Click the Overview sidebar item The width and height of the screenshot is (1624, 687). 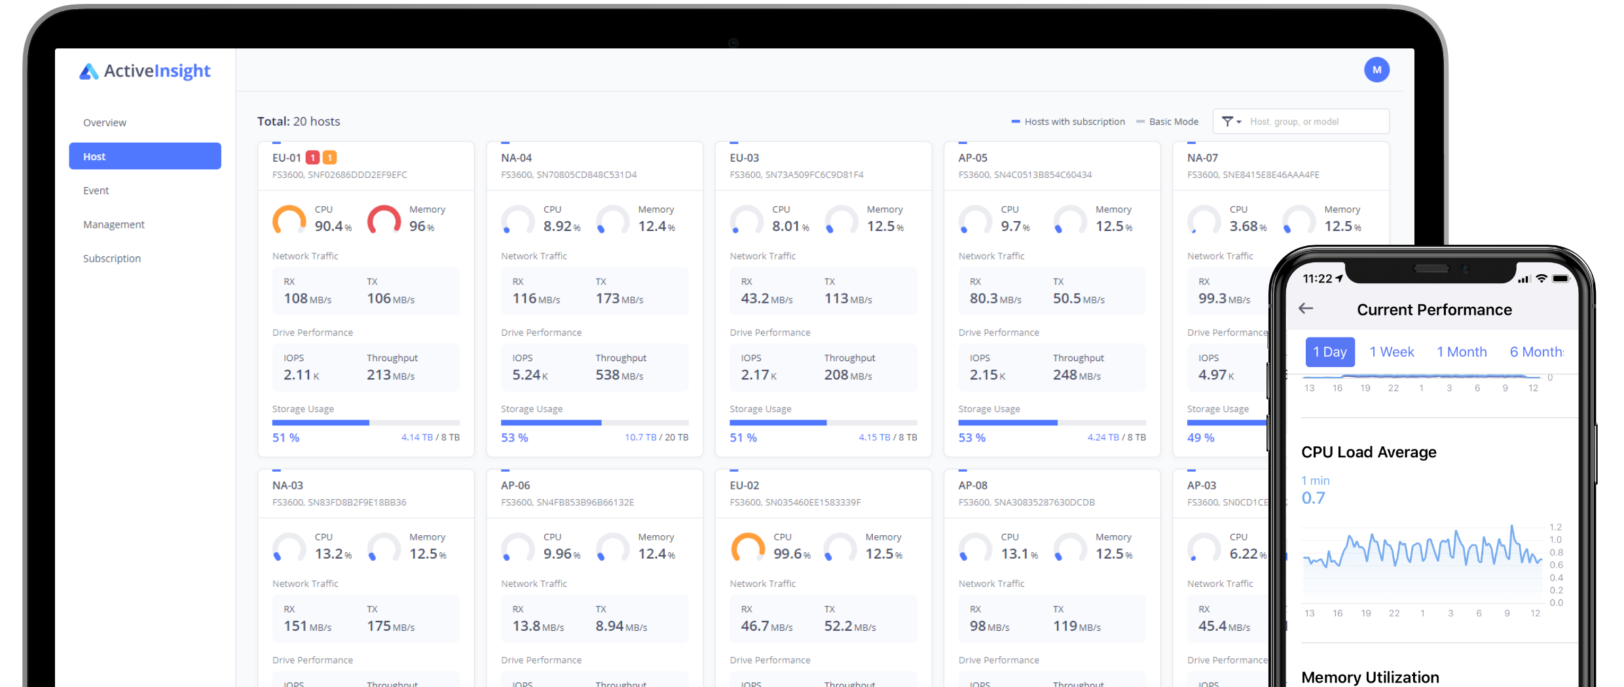104,122
